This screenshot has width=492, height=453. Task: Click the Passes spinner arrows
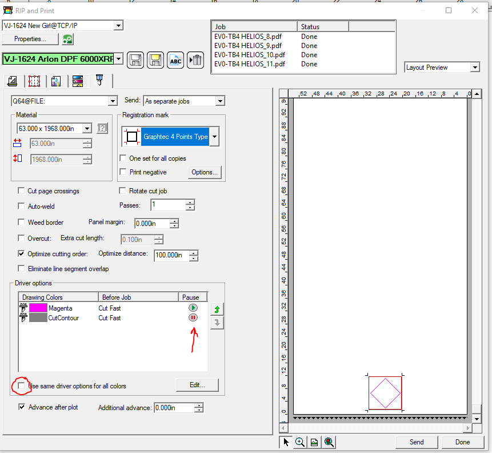[190, 205]
